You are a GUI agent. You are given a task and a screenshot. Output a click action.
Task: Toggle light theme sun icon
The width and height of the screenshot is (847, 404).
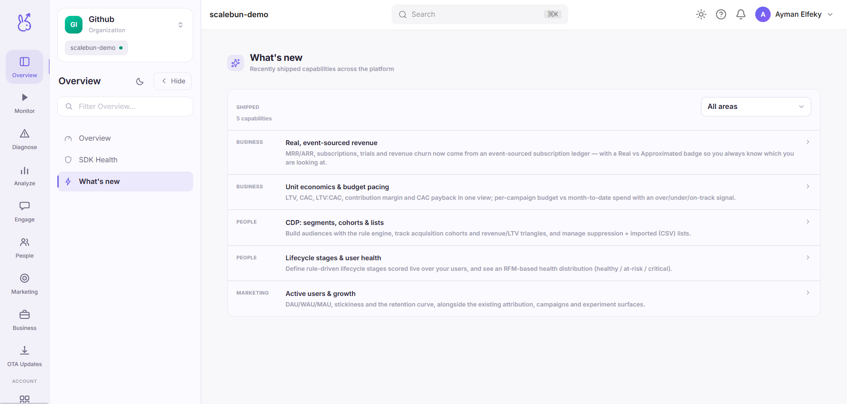701,15
